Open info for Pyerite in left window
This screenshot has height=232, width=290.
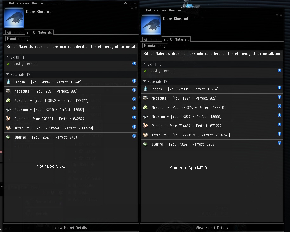click(x=134, y=117)
